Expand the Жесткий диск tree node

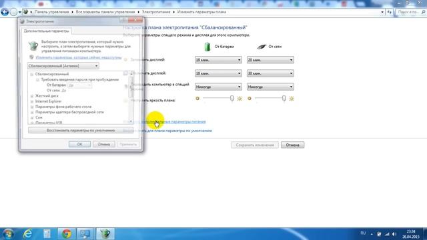32,96
